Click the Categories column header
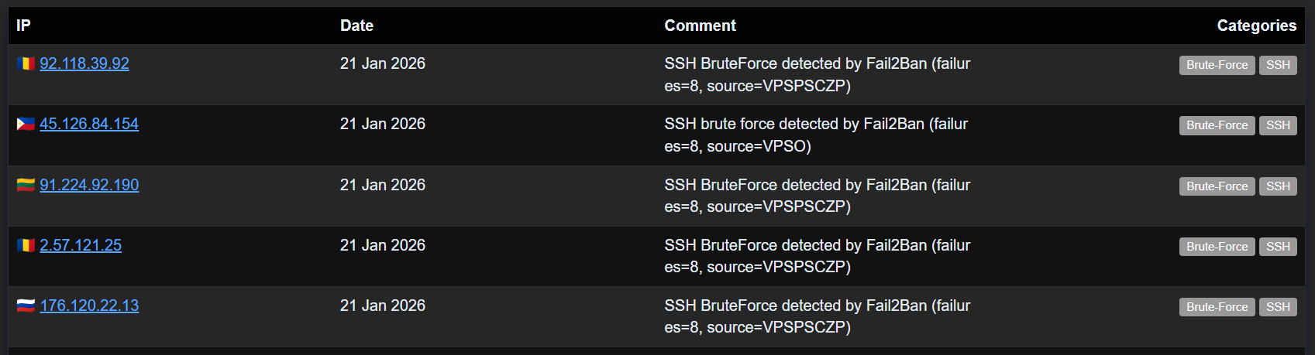The height and width of the screenshot is (355, 1315). coord(1256,26)
